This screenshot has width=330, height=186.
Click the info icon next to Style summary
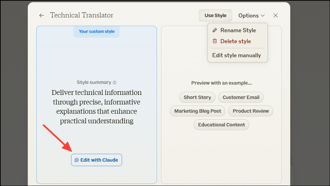click(115, 83)
